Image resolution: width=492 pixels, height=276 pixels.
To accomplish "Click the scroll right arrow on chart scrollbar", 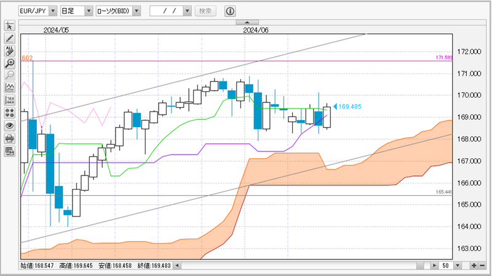I will coord(434,266).
